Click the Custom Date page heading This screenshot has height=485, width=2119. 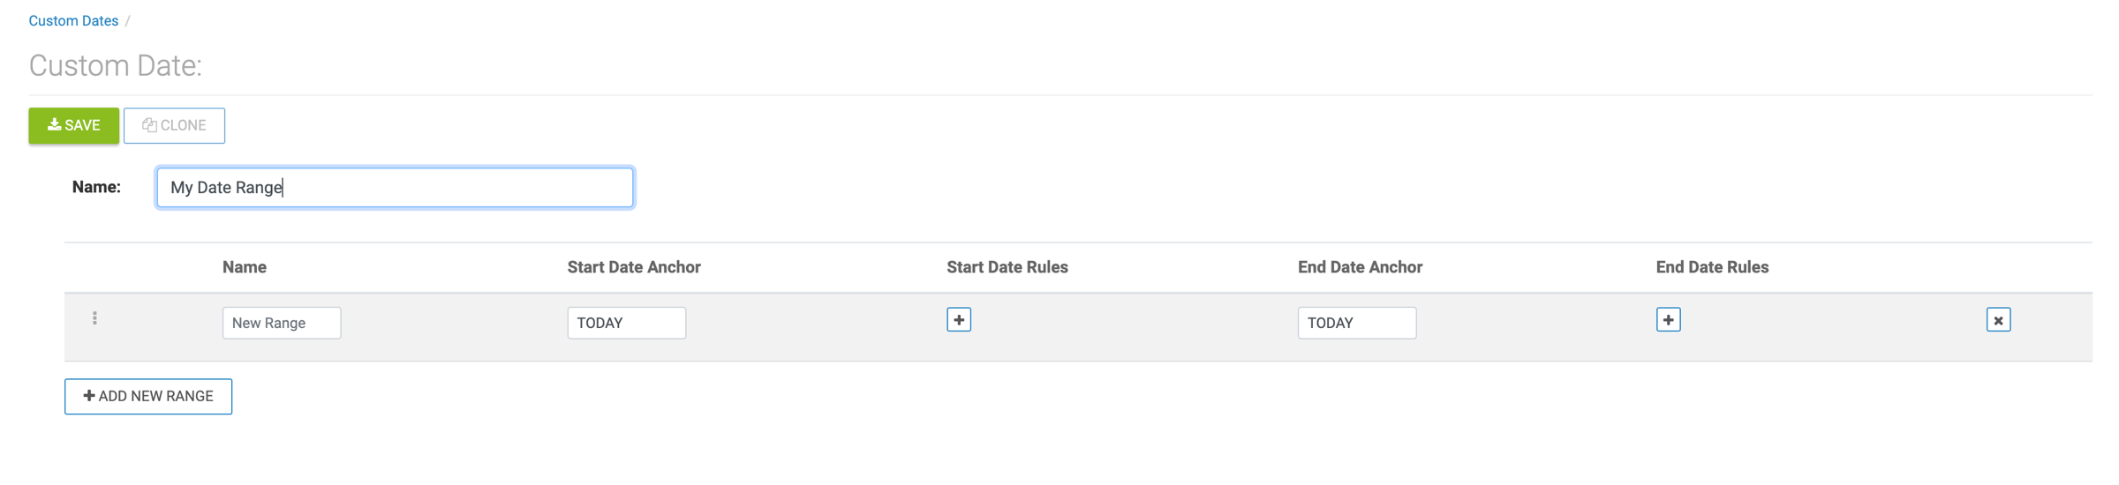click(115, 65)
